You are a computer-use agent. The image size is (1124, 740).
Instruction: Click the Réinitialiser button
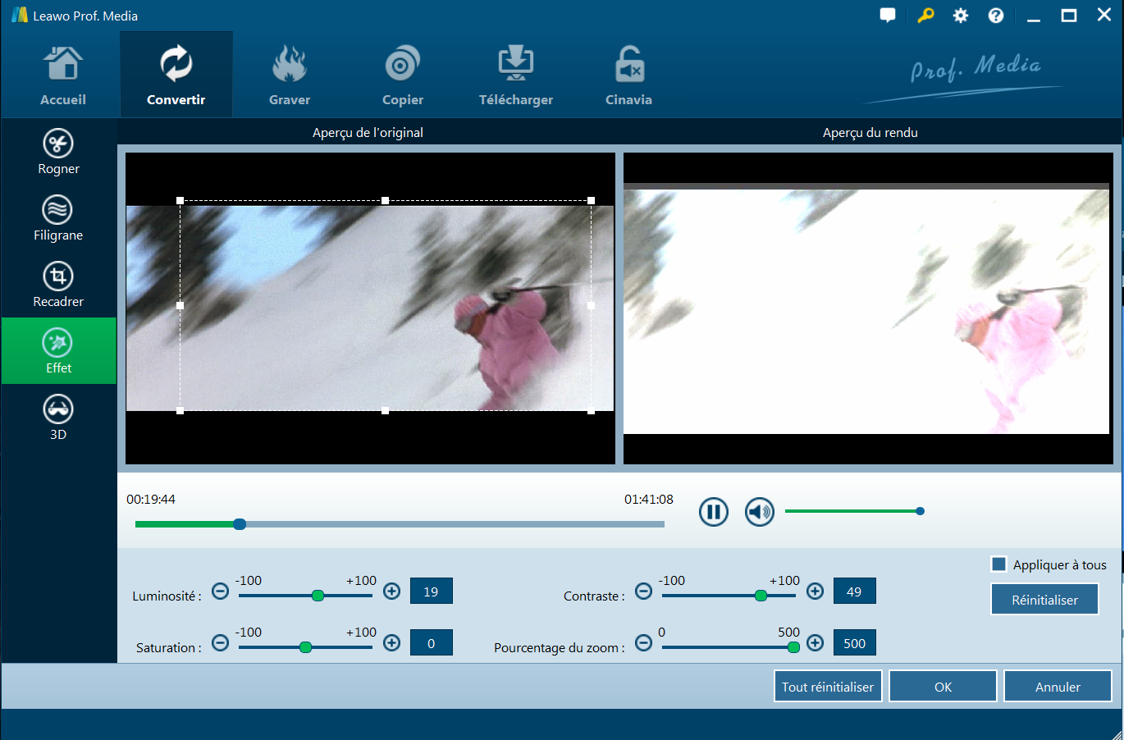pyautogui.click(x=1044, y=600)
